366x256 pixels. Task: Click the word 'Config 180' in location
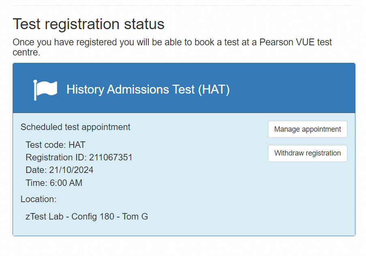pyautogui.click(x=93, y=216)
